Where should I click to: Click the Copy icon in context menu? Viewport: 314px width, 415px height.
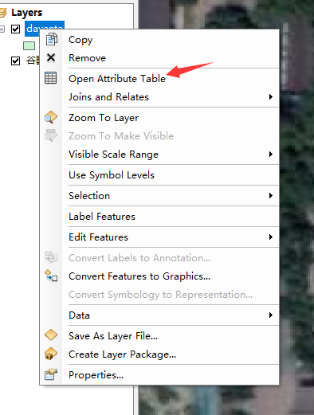(51, 39)
